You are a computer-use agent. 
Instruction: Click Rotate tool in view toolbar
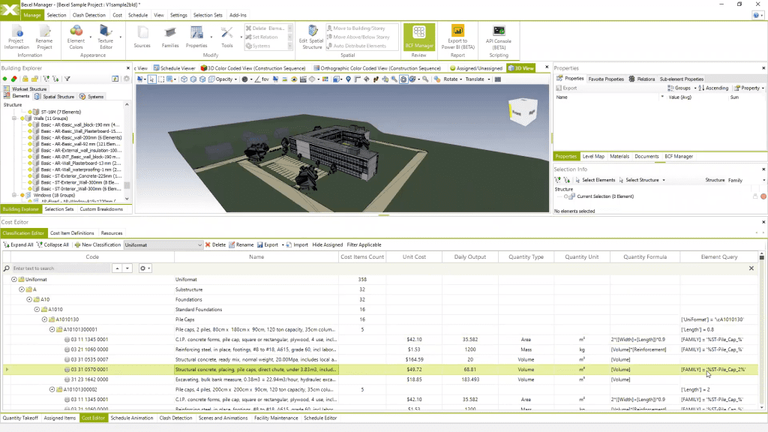pos(451,79)
